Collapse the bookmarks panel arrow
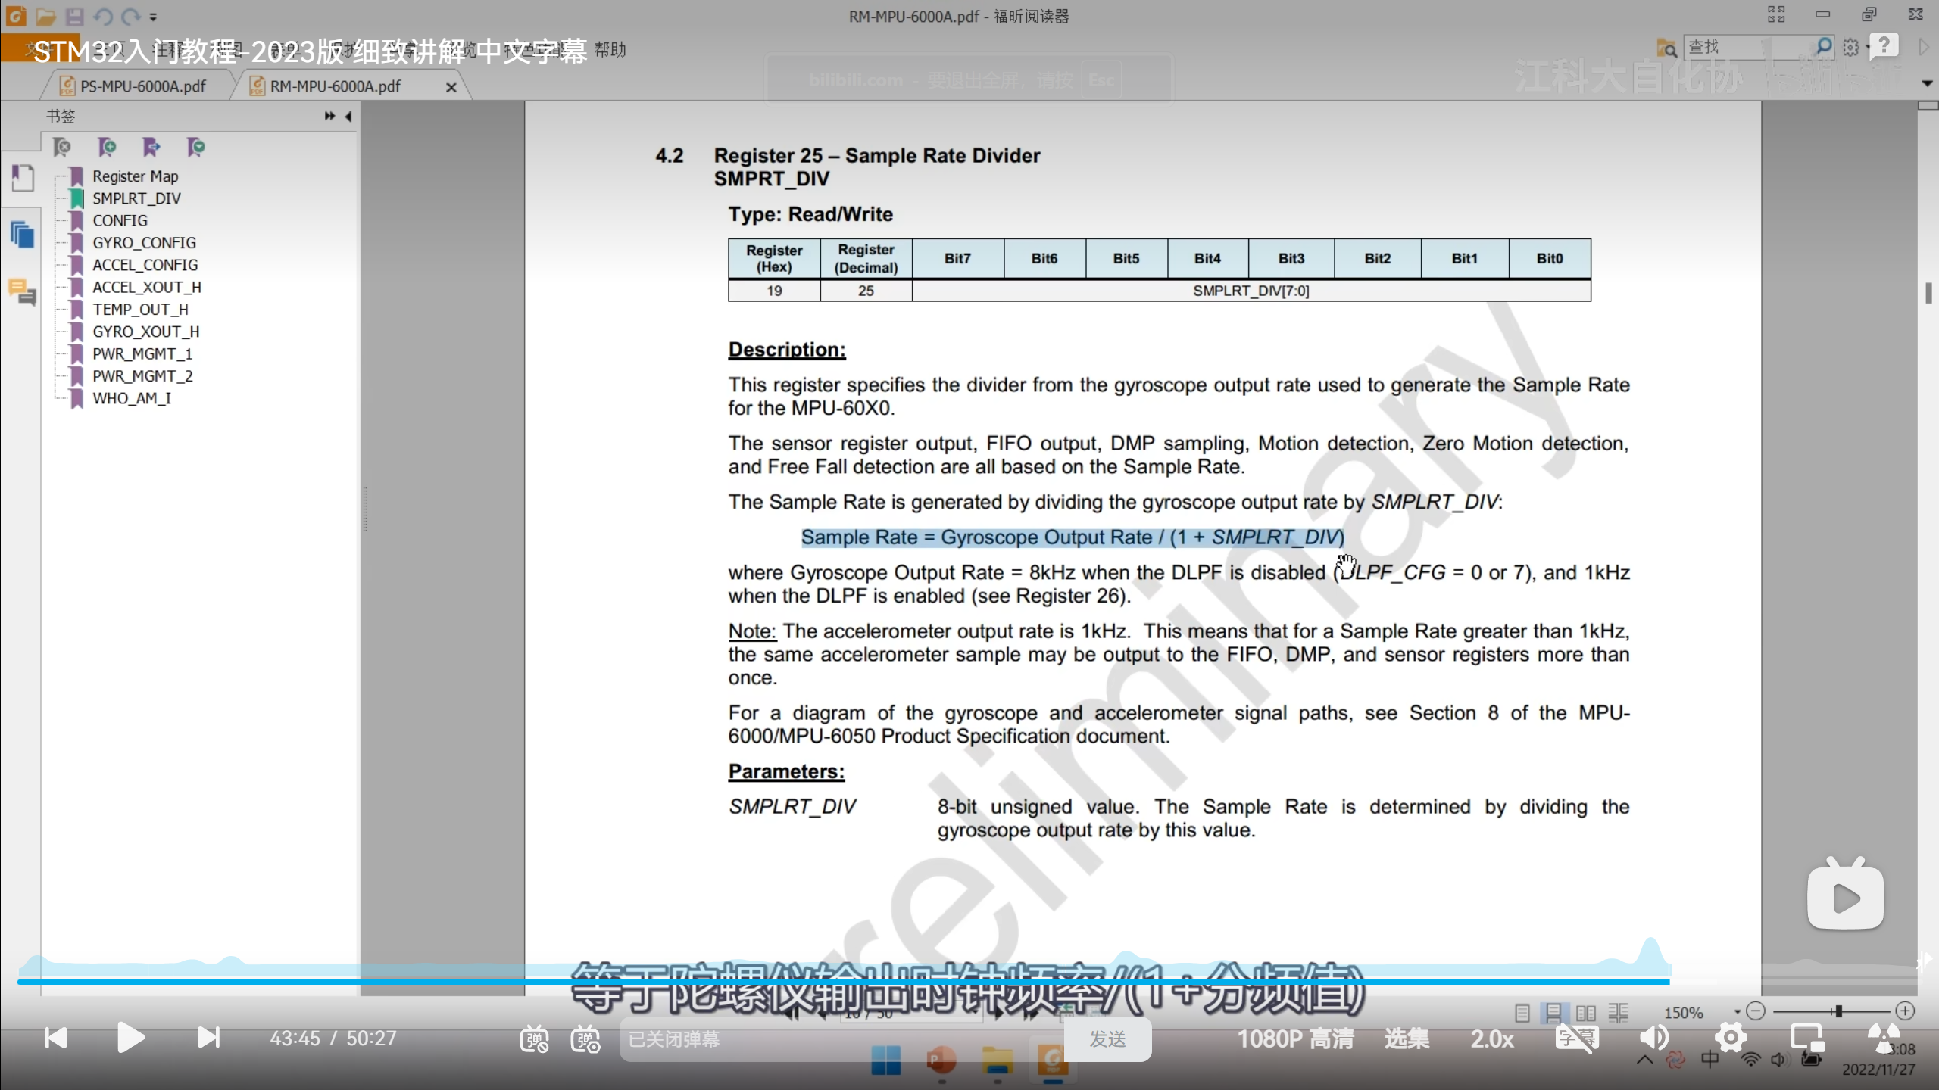The image size is (1939, 1090). [x=348, y=116]
